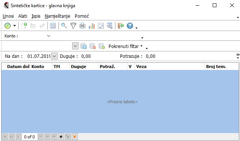
Task: Click the Na dan date field
Action: click(39, 56)
